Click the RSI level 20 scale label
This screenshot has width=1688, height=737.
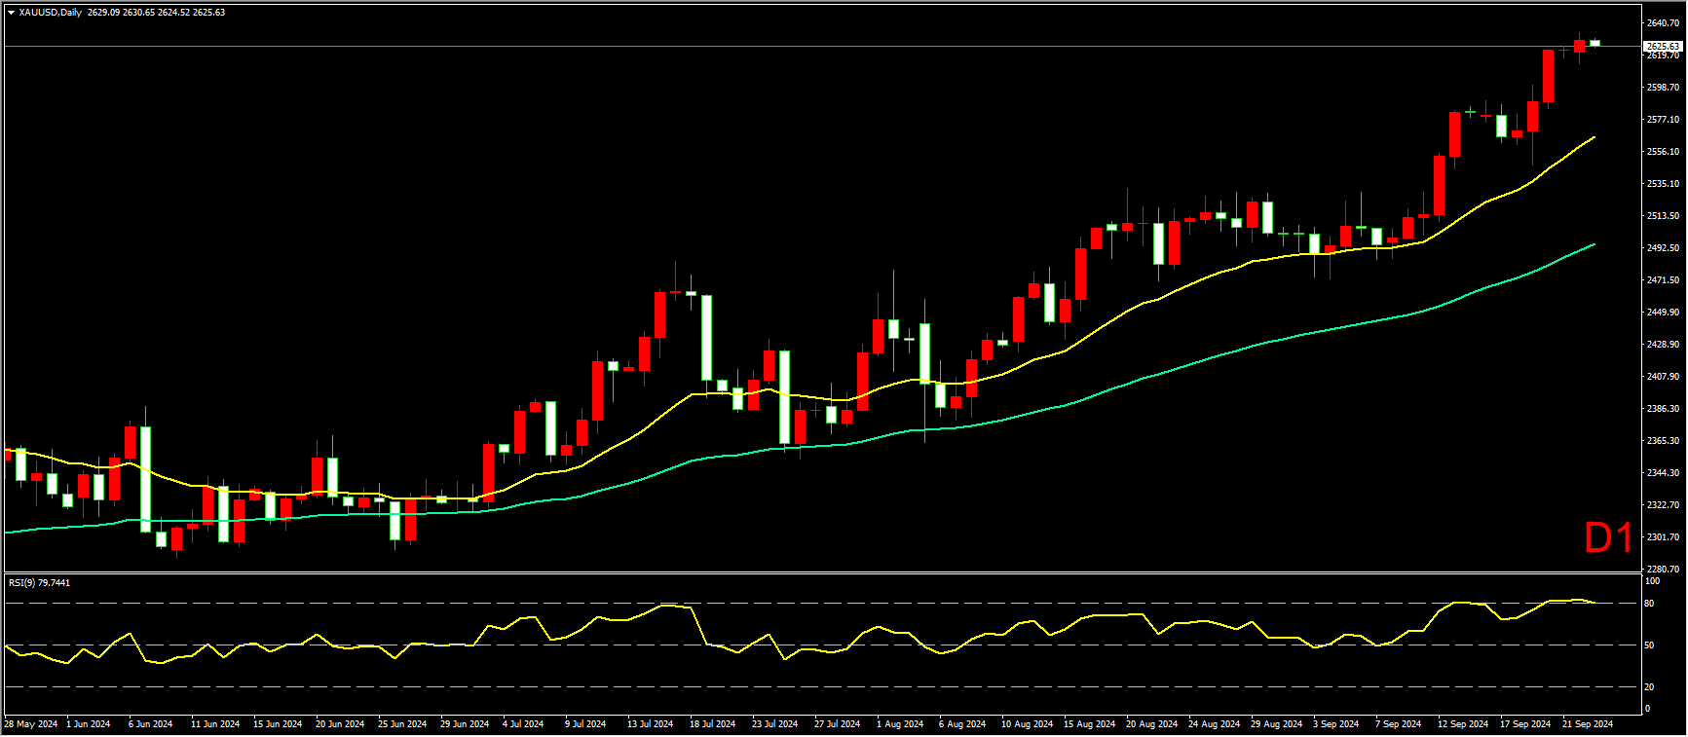coord(1649,686)
